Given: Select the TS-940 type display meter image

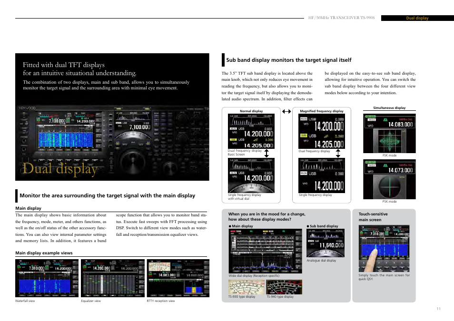Looking at the screenshot, I should (x=284, y=287).
